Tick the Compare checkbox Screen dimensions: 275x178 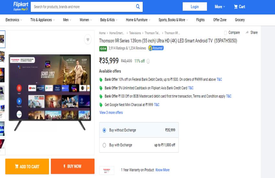tap(225, 33)
